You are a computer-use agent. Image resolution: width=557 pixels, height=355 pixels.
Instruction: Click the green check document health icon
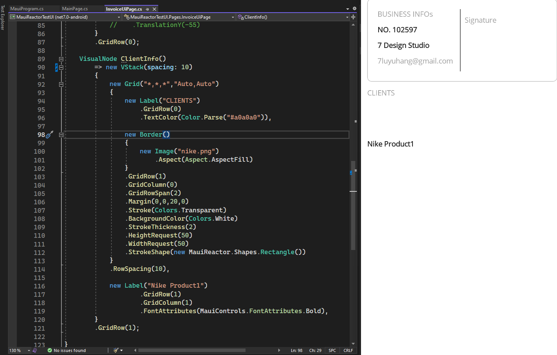click(x=50, y=350)
